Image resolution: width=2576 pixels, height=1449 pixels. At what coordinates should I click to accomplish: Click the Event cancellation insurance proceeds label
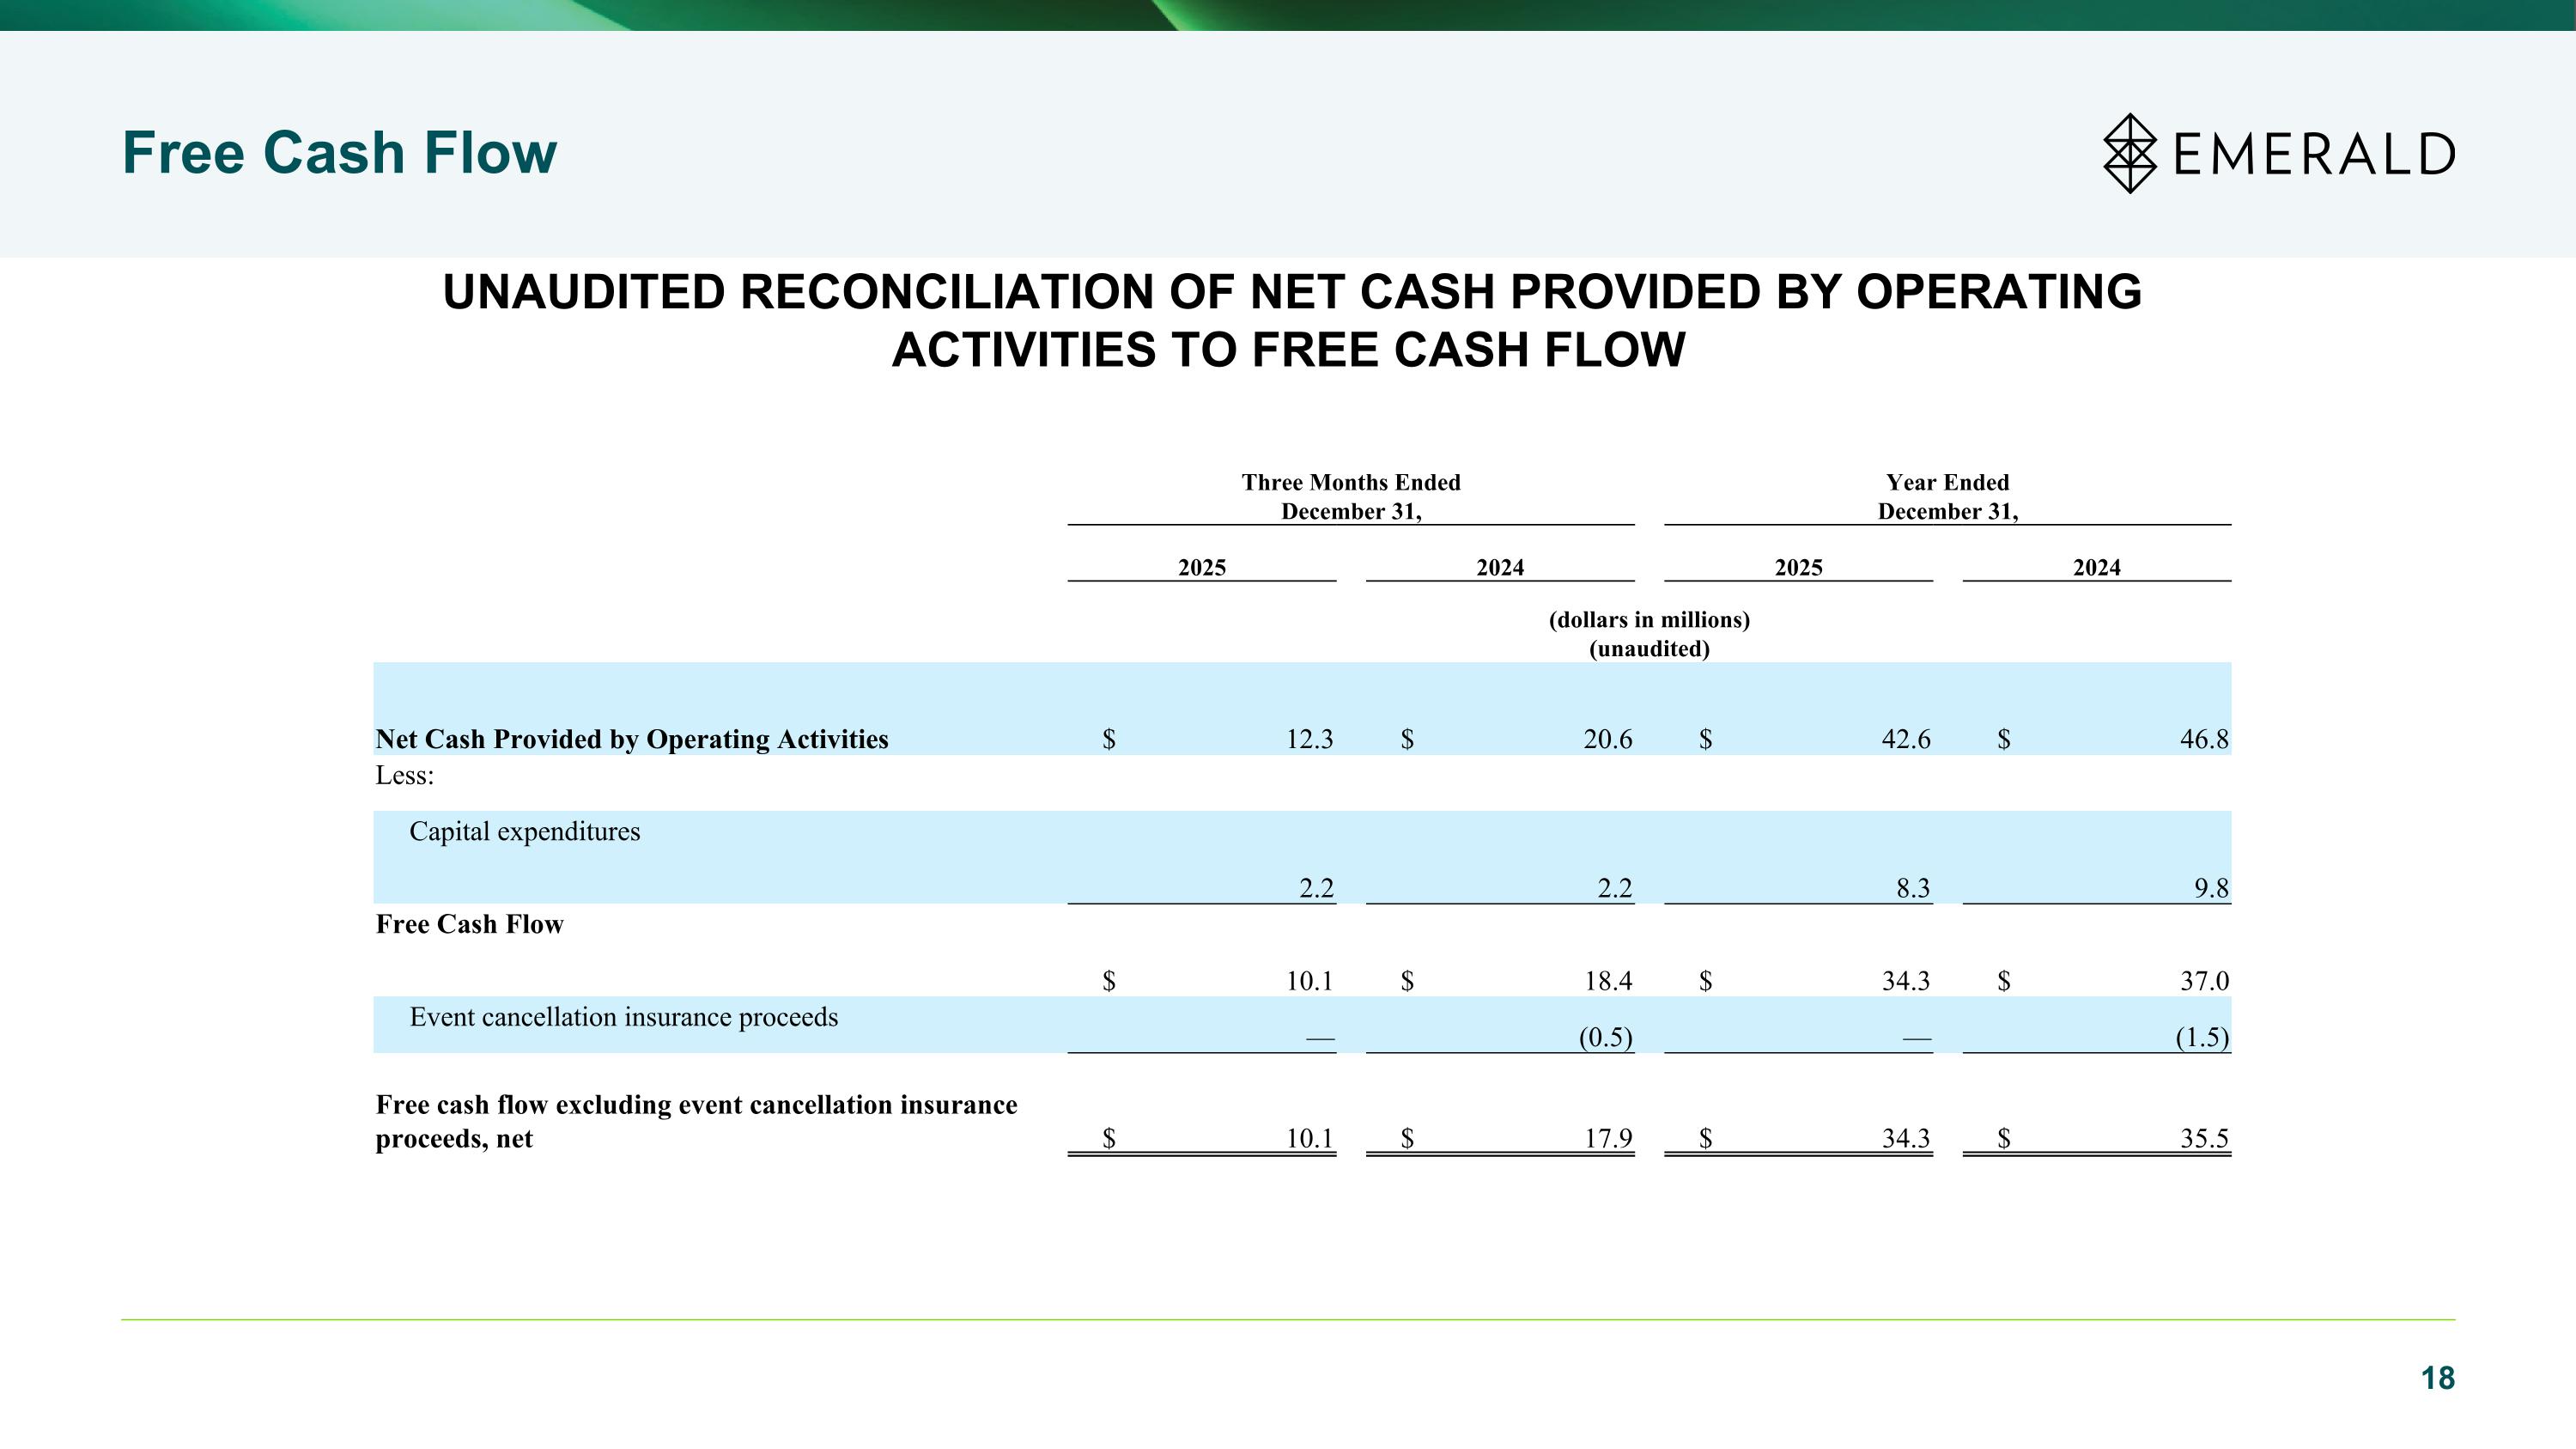[x=623, y=1017]
